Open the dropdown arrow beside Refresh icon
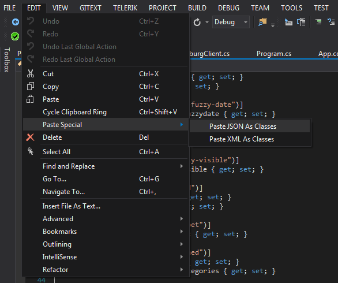Screen dimensions: 338x283 [207, 22]
